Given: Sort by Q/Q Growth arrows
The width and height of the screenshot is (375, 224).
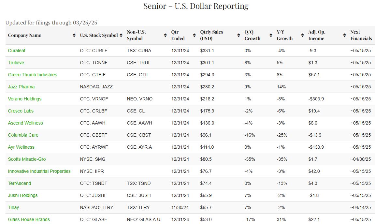Looking at the screenshot, I should point(270,35).
